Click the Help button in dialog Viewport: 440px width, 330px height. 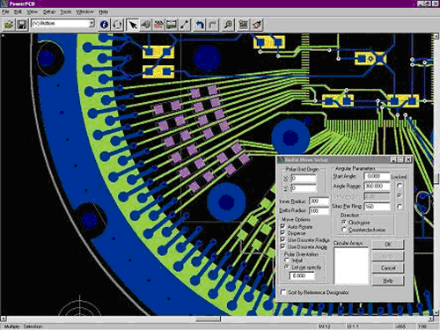(388, 281)
